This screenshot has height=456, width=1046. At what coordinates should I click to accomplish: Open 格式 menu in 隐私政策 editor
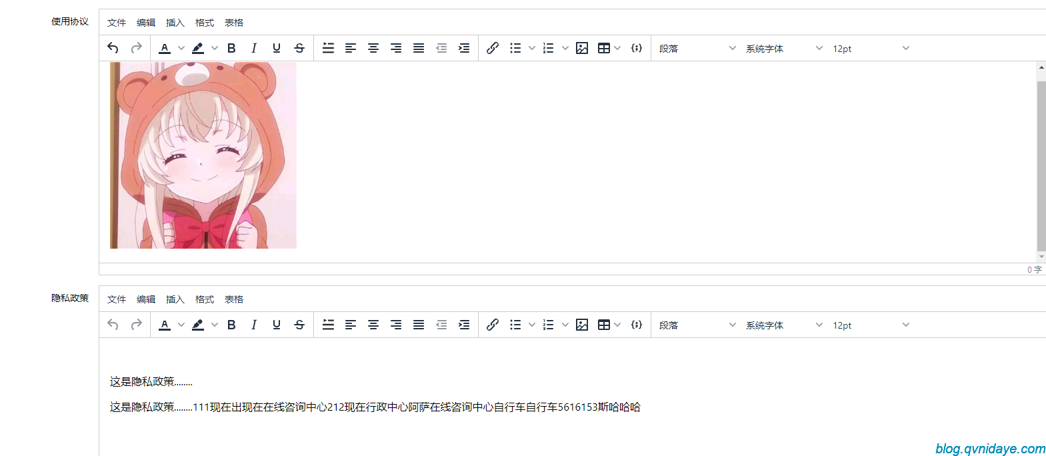coord(205,299)
